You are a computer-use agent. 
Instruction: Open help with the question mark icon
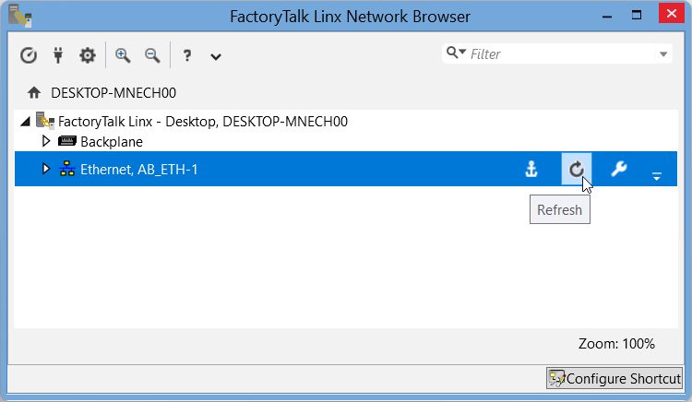click(186, 55)
